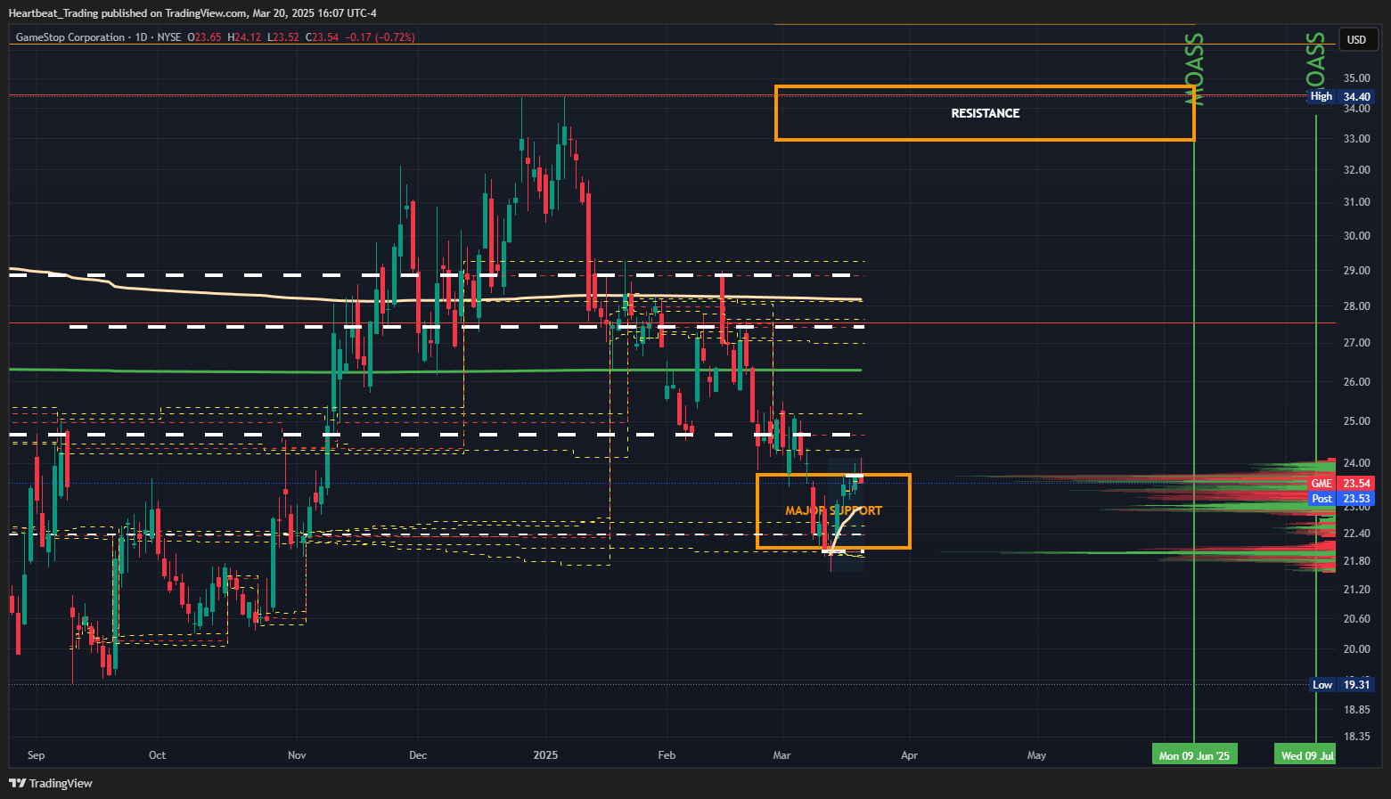Click the MAJOR SUPPORT annotation text
Viewport: 1391px width, 799px height.
(833, 510)
